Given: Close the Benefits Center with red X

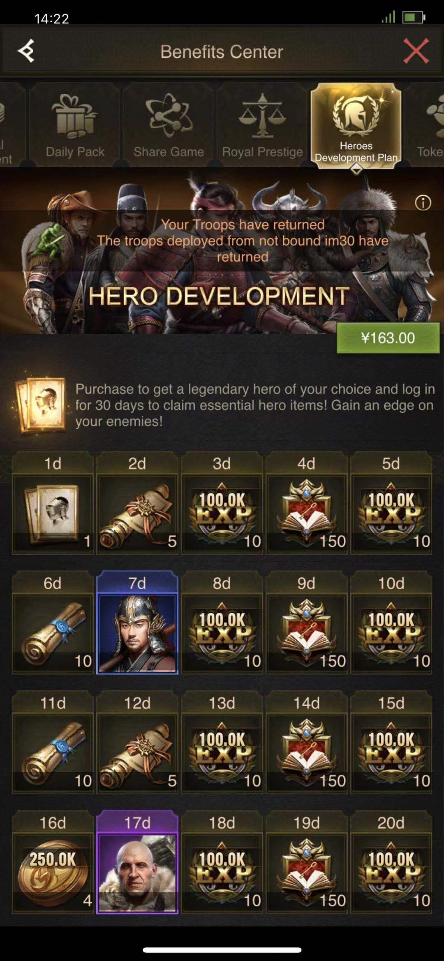Looking at the screenshot, I should pyautogui.click(x=416, y=51).
